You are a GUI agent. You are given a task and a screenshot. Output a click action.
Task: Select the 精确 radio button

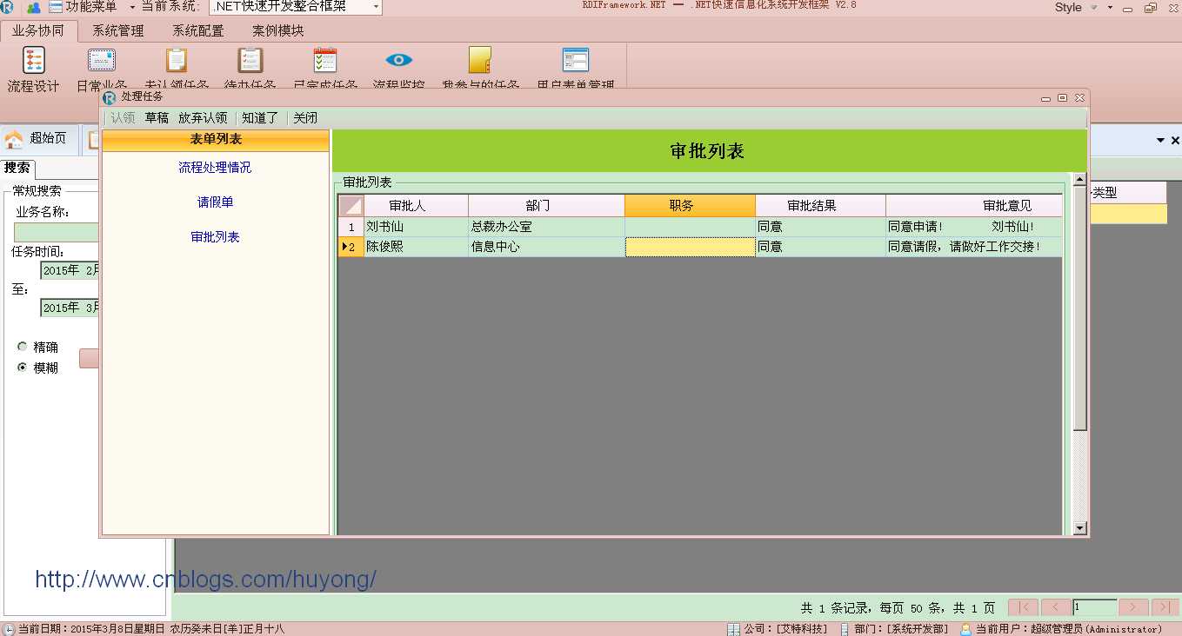(x=23, y=347)
